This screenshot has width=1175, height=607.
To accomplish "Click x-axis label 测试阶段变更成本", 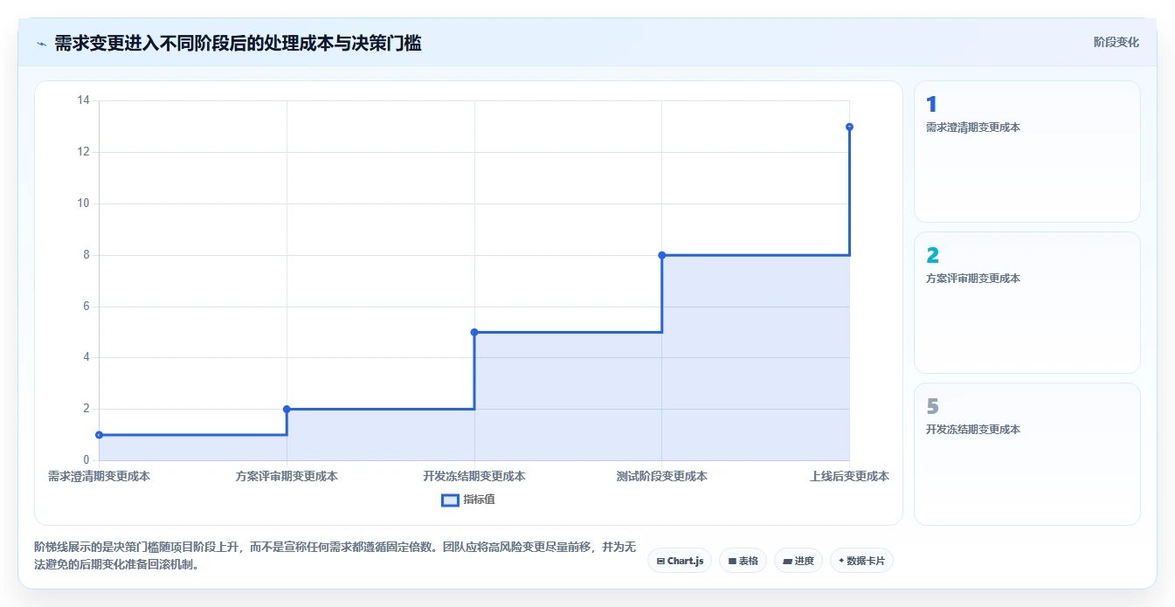I will pyautogui.click(x=662, y=476).
